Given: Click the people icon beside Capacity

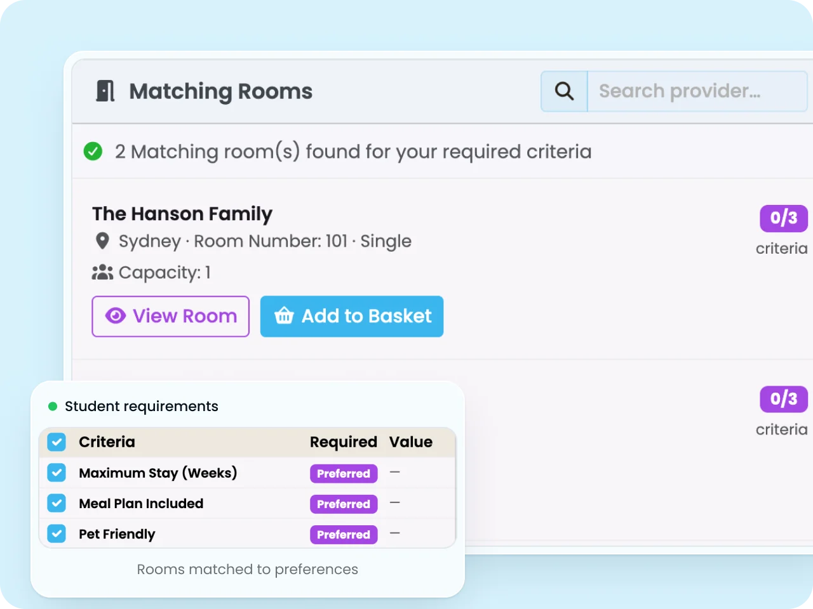Looking at the screenshot, I should click(x=102, y=272).
